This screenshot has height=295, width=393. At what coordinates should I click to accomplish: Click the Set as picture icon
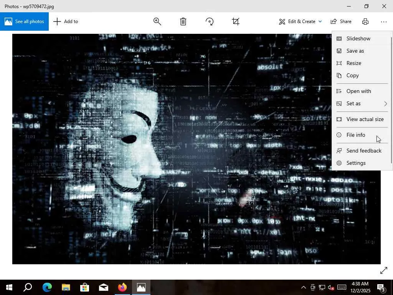coord(339,104)
